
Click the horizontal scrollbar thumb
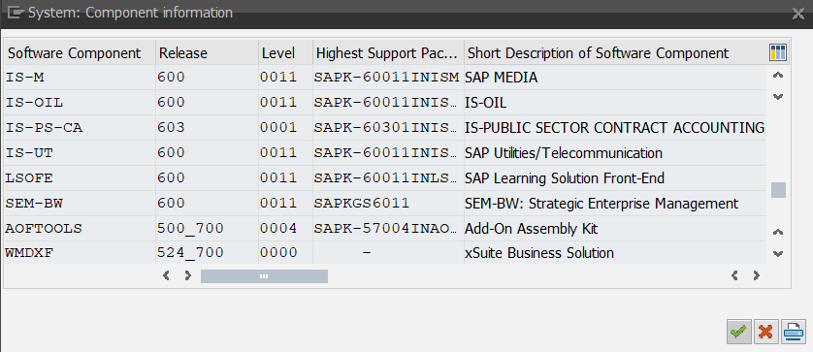click(x=264, y=275)
